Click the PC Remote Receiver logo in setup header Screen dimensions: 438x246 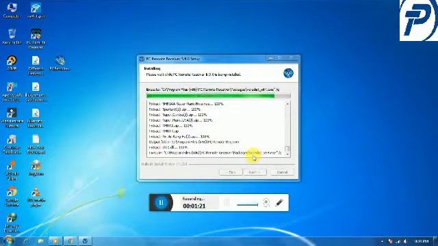click(288, 73)
